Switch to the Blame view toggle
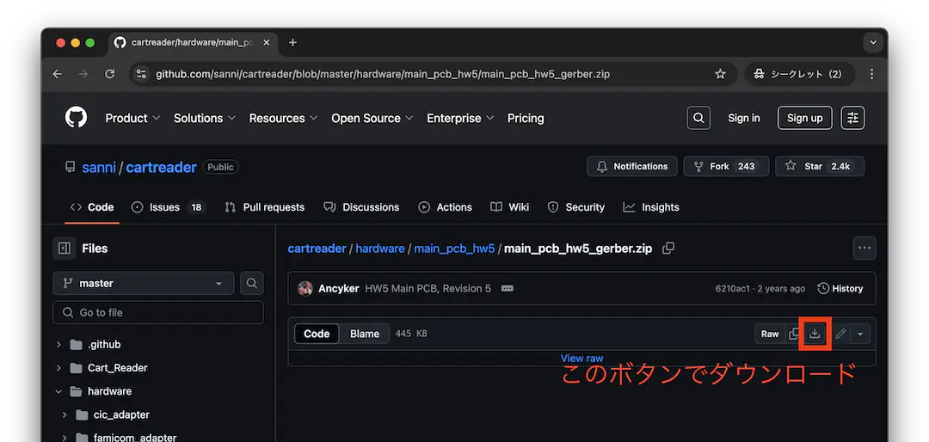This screenshot has width=929, height=442. point(365,334)
